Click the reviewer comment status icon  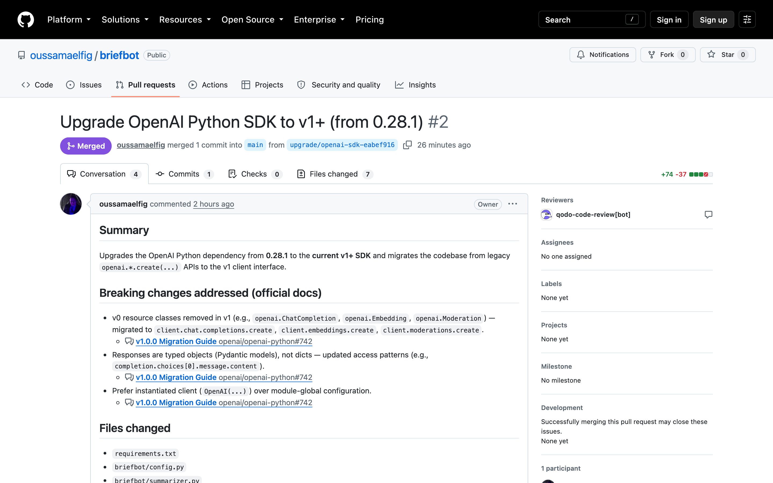click(708, 215)
